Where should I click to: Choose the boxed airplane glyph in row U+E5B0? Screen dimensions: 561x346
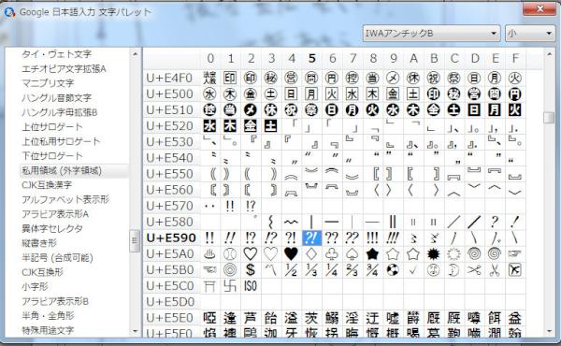click(515, 270)
